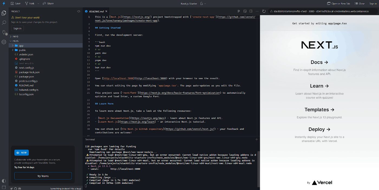Screen dimensions: 379x190
Task: Click the Next.js Starter project title
Action: [189, 4]
